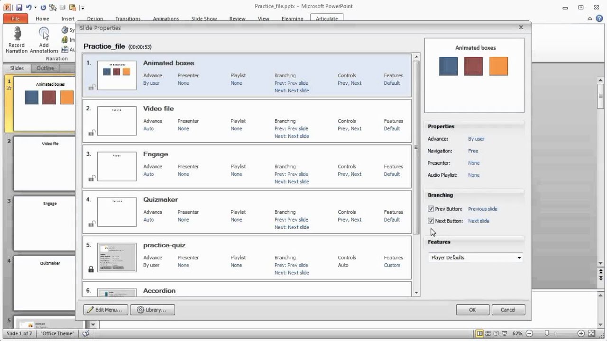Click the 'Previous slide' branching link
Screen dimensions: 607x341
point(482,209)
